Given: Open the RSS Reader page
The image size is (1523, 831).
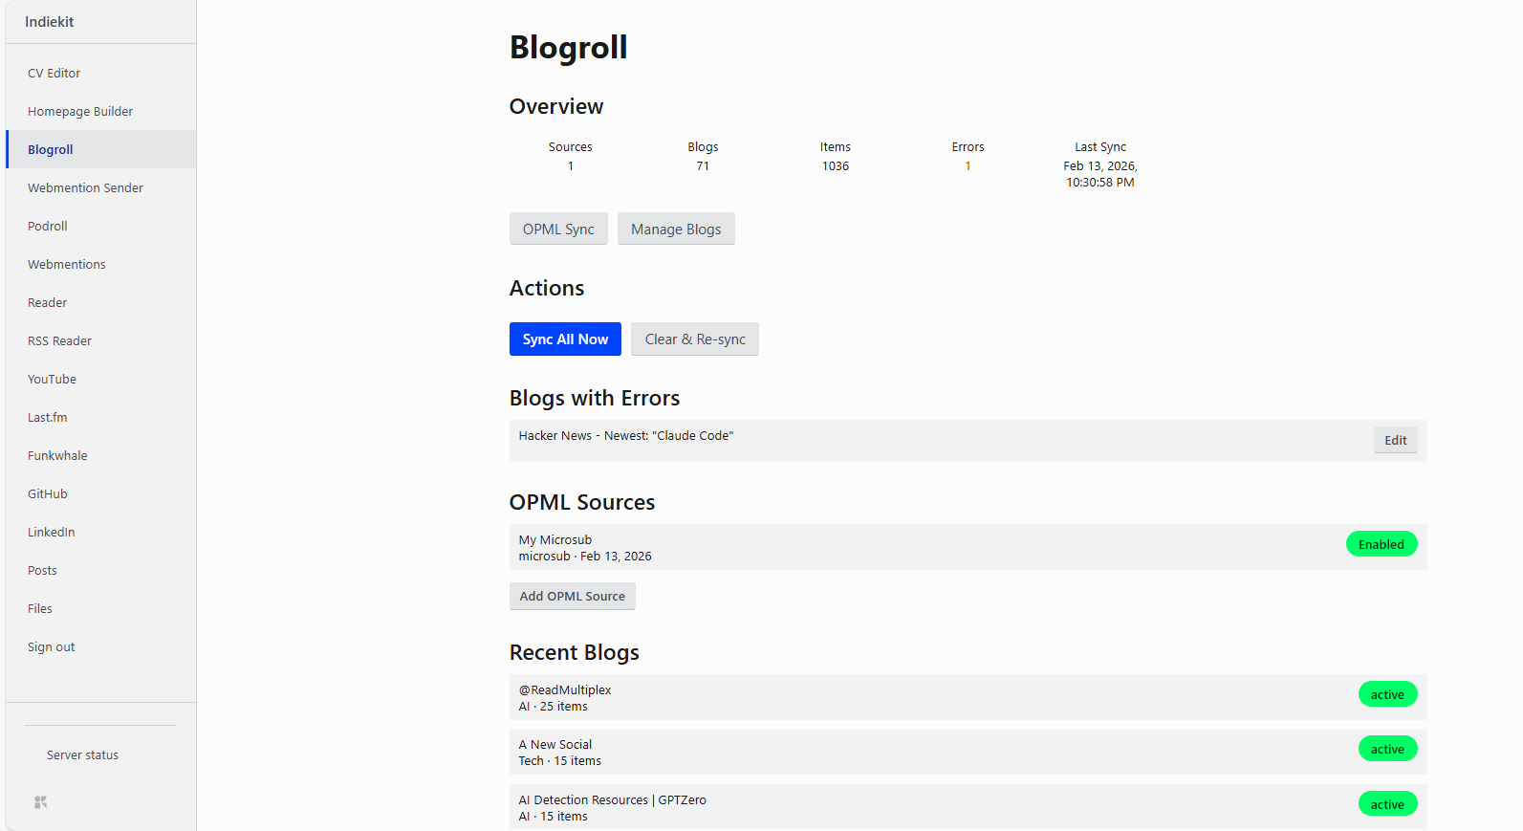Looking at the screenshot, I should coord(59,341).
